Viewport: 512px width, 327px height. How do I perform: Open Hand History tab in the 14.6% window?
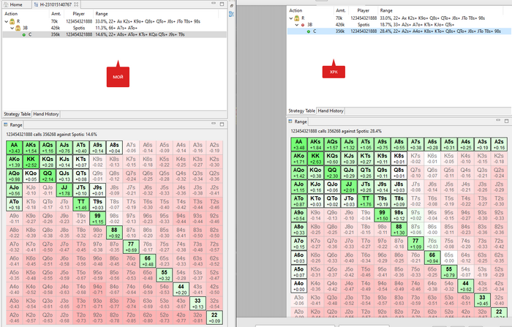[46, 114]
